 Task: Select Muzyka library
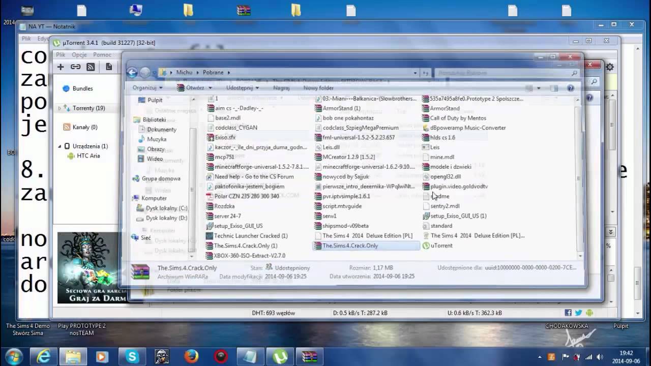152,139
